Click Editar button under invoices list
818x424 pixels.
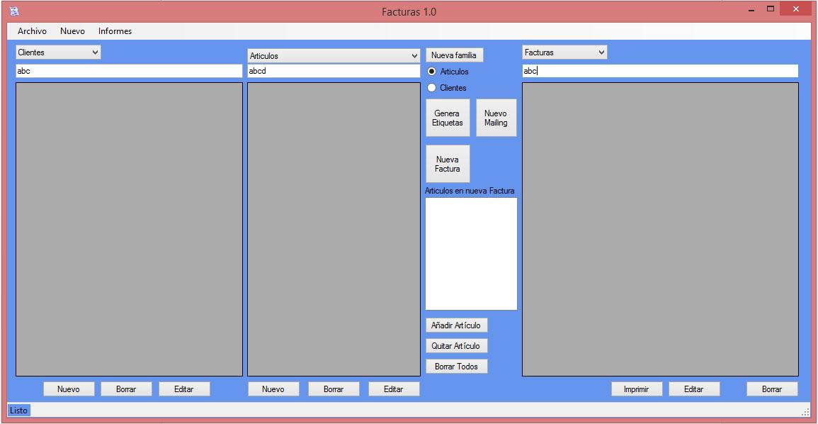pyautogui.click(x=694, y=389)
